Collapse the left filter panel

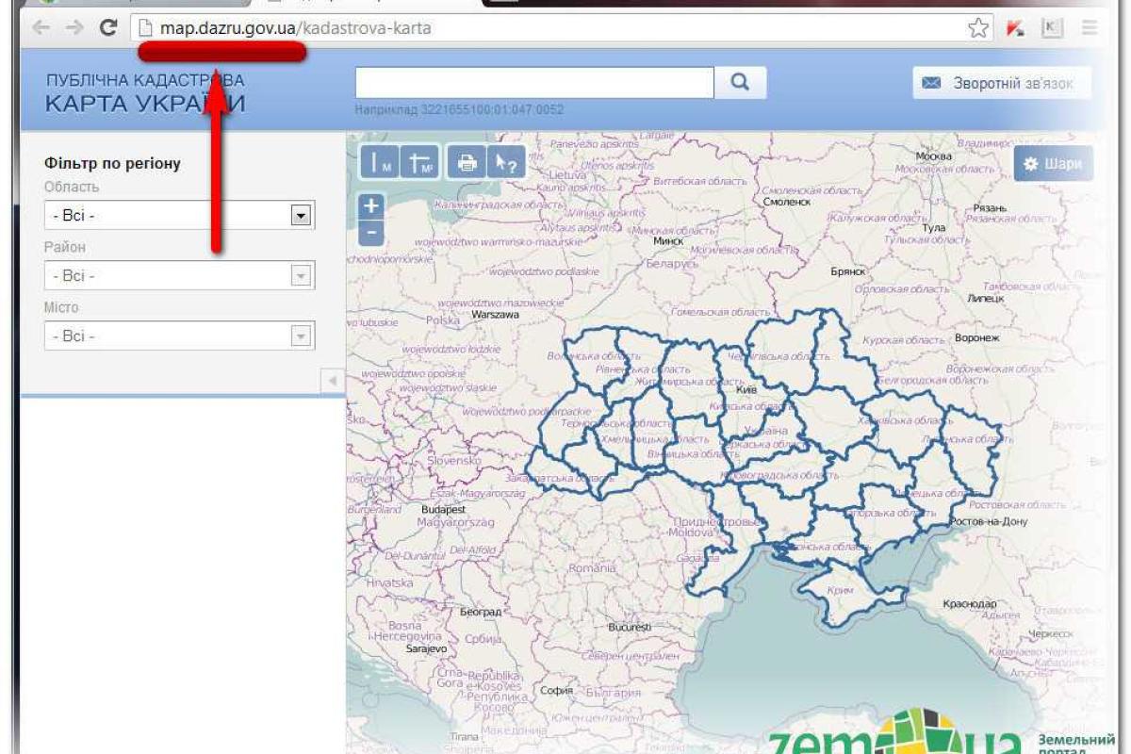[333, 381]
